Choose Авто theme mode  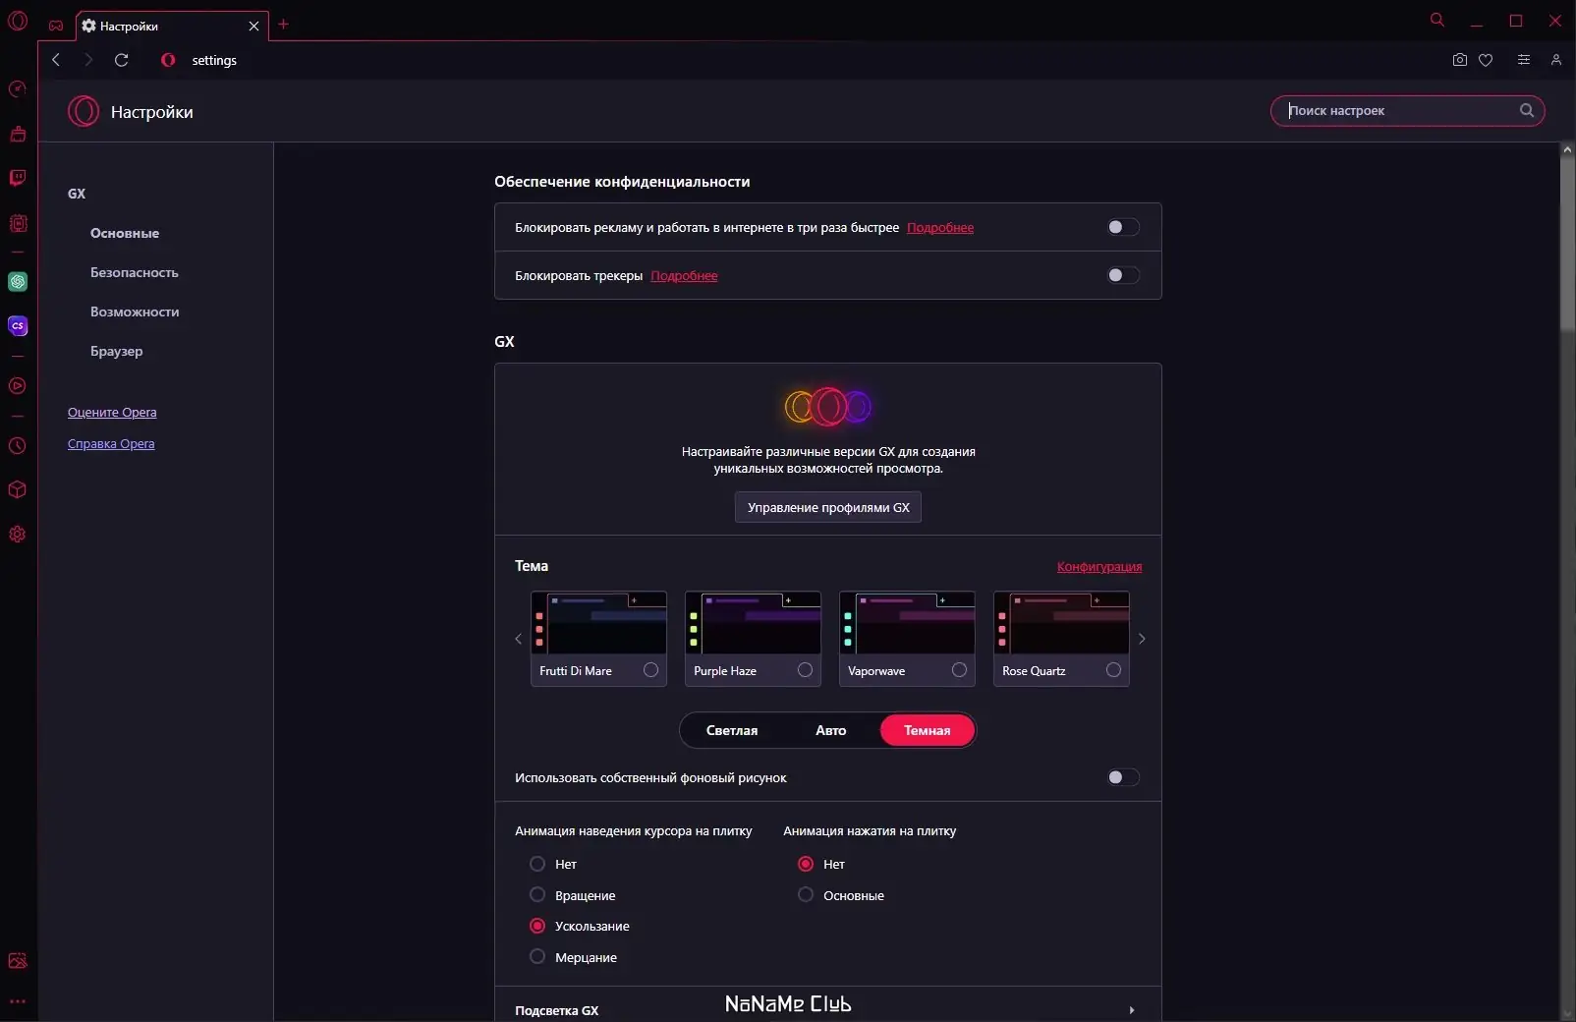click(x=831, y=730)
